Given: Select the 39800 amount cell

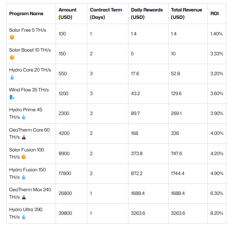Looking at the screenshot, I should pyautogui.click(x=65, y=213).
